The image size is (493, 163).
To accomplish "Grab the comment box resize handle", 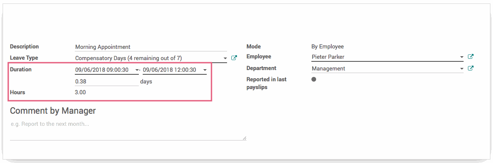I will 244,138.
